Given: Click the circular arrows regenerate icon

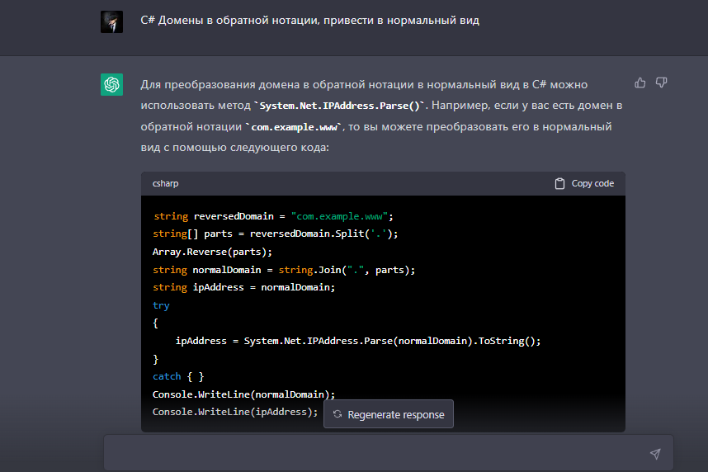Looking at the screenshot, I should [x=337, y=414].
